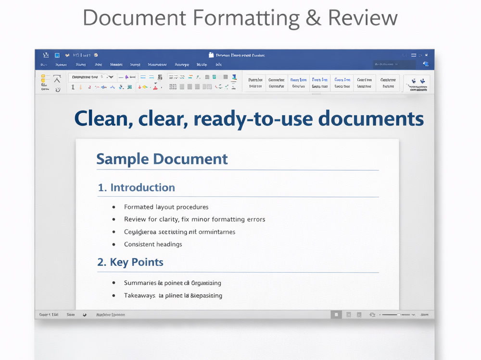Screen dimensions: 481x360
Task: Click the document icon beside the window title
Action: click(211, 55)
